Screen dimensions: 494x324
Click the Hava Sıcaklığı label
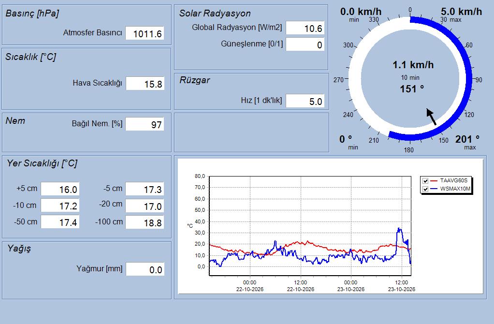[x=97, y=83]
